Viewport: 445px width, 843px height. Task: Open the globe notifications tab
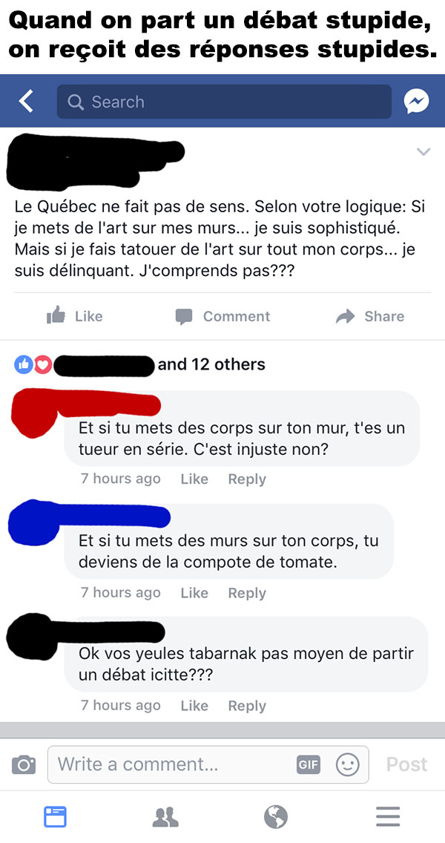coord(276,816)
